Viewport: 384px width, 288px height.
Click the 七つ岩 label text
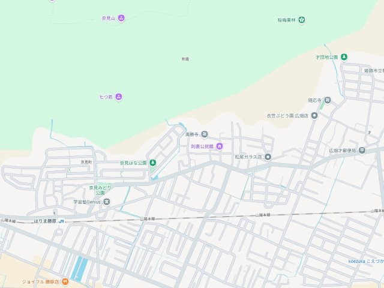[x=106, y=97]
